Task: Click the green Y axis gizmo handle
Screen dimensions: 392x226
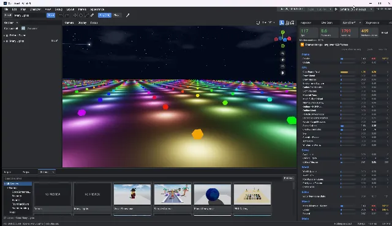Action: point(283,32)
